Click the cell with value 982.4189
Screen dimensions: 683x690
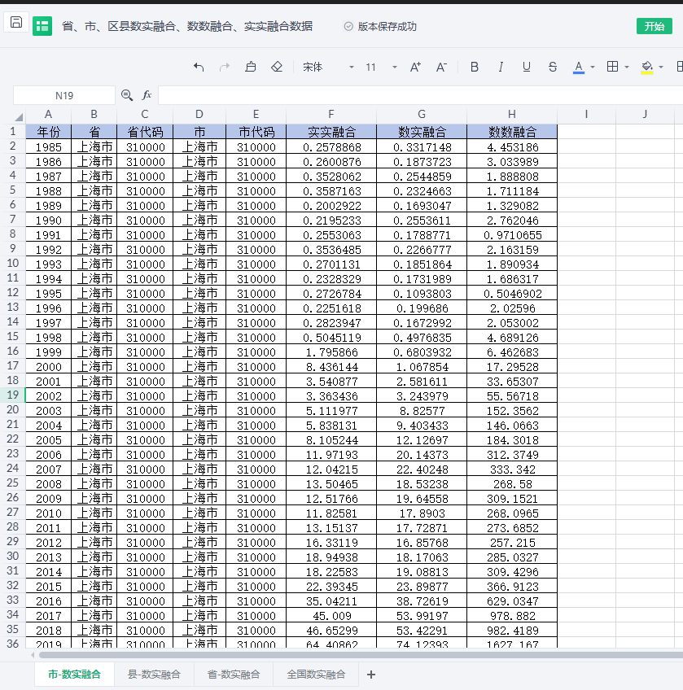[x=512, y=630]
